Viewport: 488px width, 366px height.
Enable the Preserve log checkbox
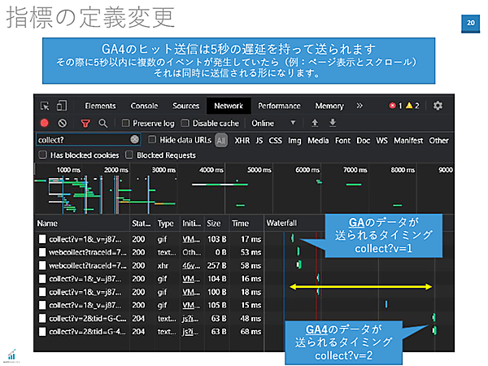[x=126, y=124]
